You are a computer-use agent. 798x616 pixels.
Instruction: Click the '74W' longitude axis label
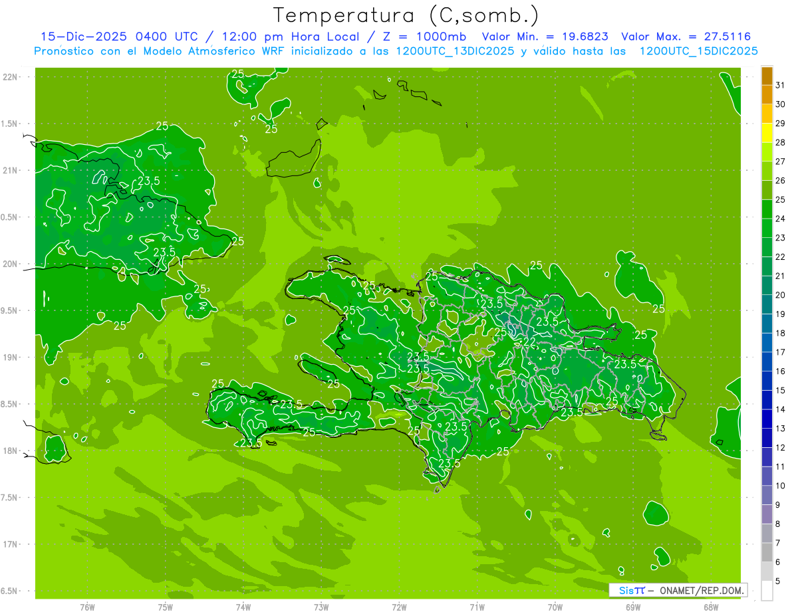(243, 607)
